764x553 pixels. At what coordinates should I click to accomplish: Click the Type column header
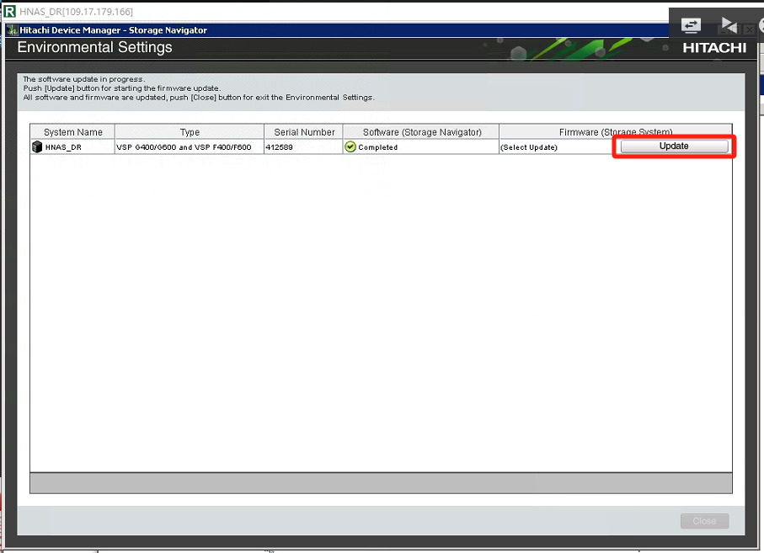[x=190, y=132]
